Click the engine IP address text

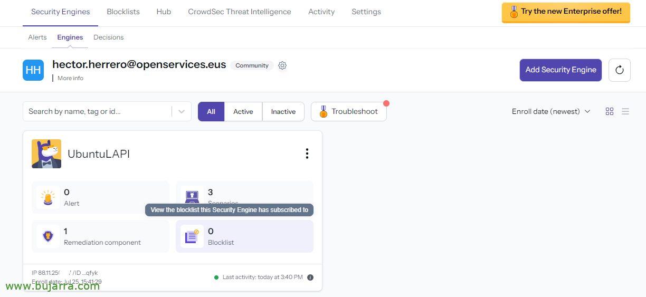click(x=45, y=273)
